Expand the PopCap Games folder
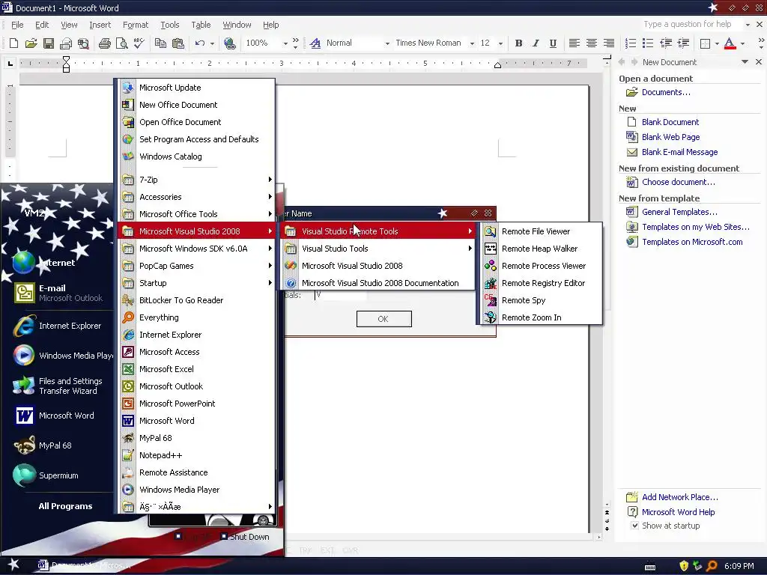Image resolution: width=767 pixels, height=575 pixels. (x=197, y=266)
